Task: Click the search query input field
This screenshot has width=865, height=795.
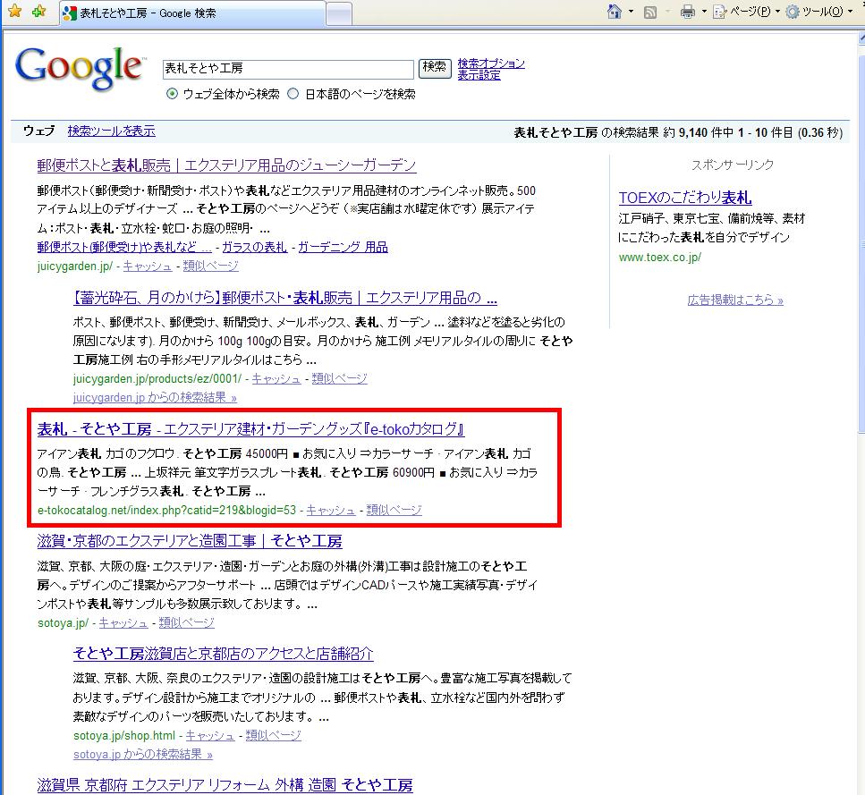Action: pyautogui.click(x=287, y=68)
